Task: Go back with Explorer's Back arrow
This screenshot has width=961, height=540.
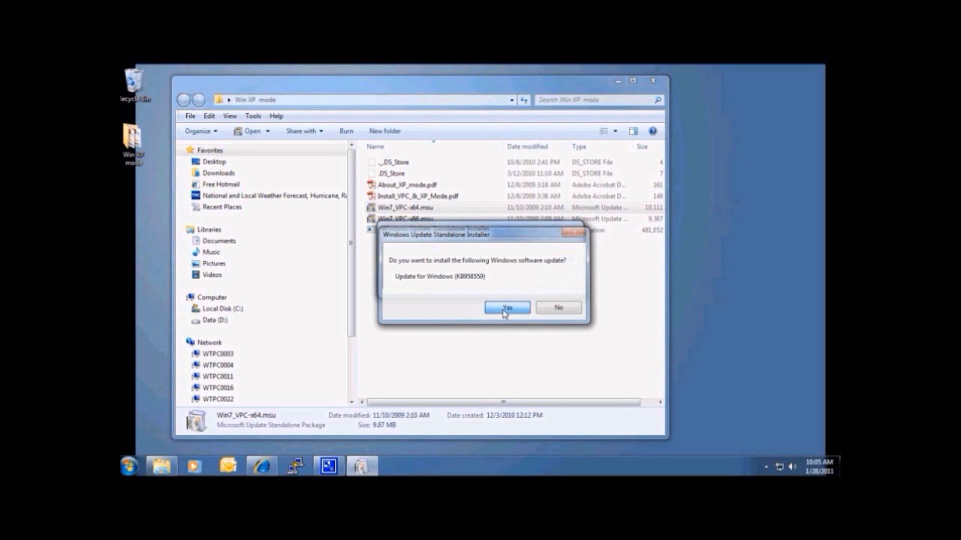Action: [x=184, y=100]
